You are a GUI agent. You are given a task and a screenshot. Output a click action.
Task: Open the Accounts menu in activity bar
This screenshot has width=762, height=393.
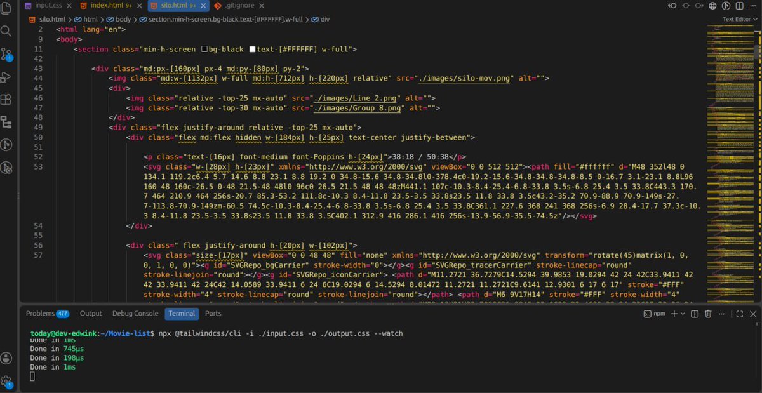point(6,359)
